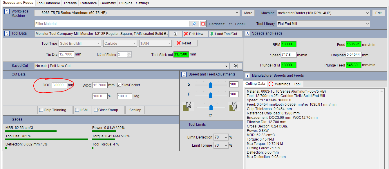The width and height of the screenshot is (389, 169).
Task: Collapse the Tool Data section chevron
Action: [7, 33]
